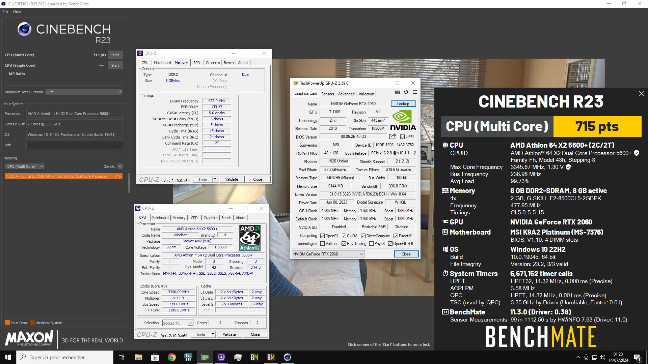The height and width of the screenshot is (364, 648).
Task: Click the verified shield icon next to CPUID
Action: (x=637, y=153)
